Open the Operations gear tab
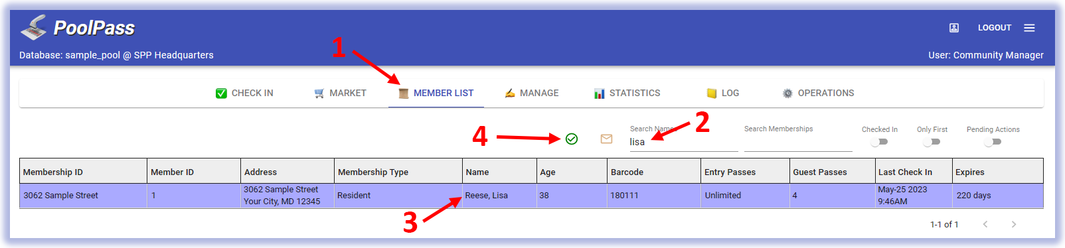 pos(818,93)
